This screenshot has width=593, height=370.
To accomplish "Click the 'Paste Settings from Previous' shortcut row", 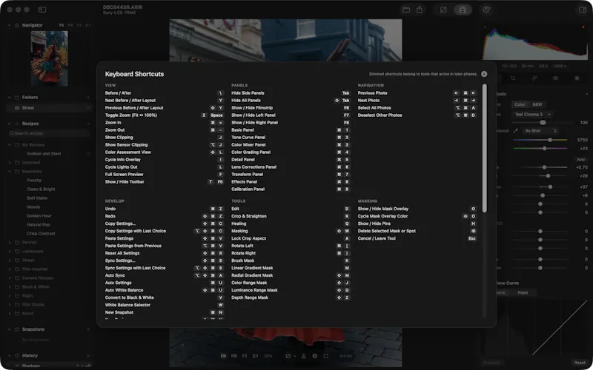I will [165, 246].
